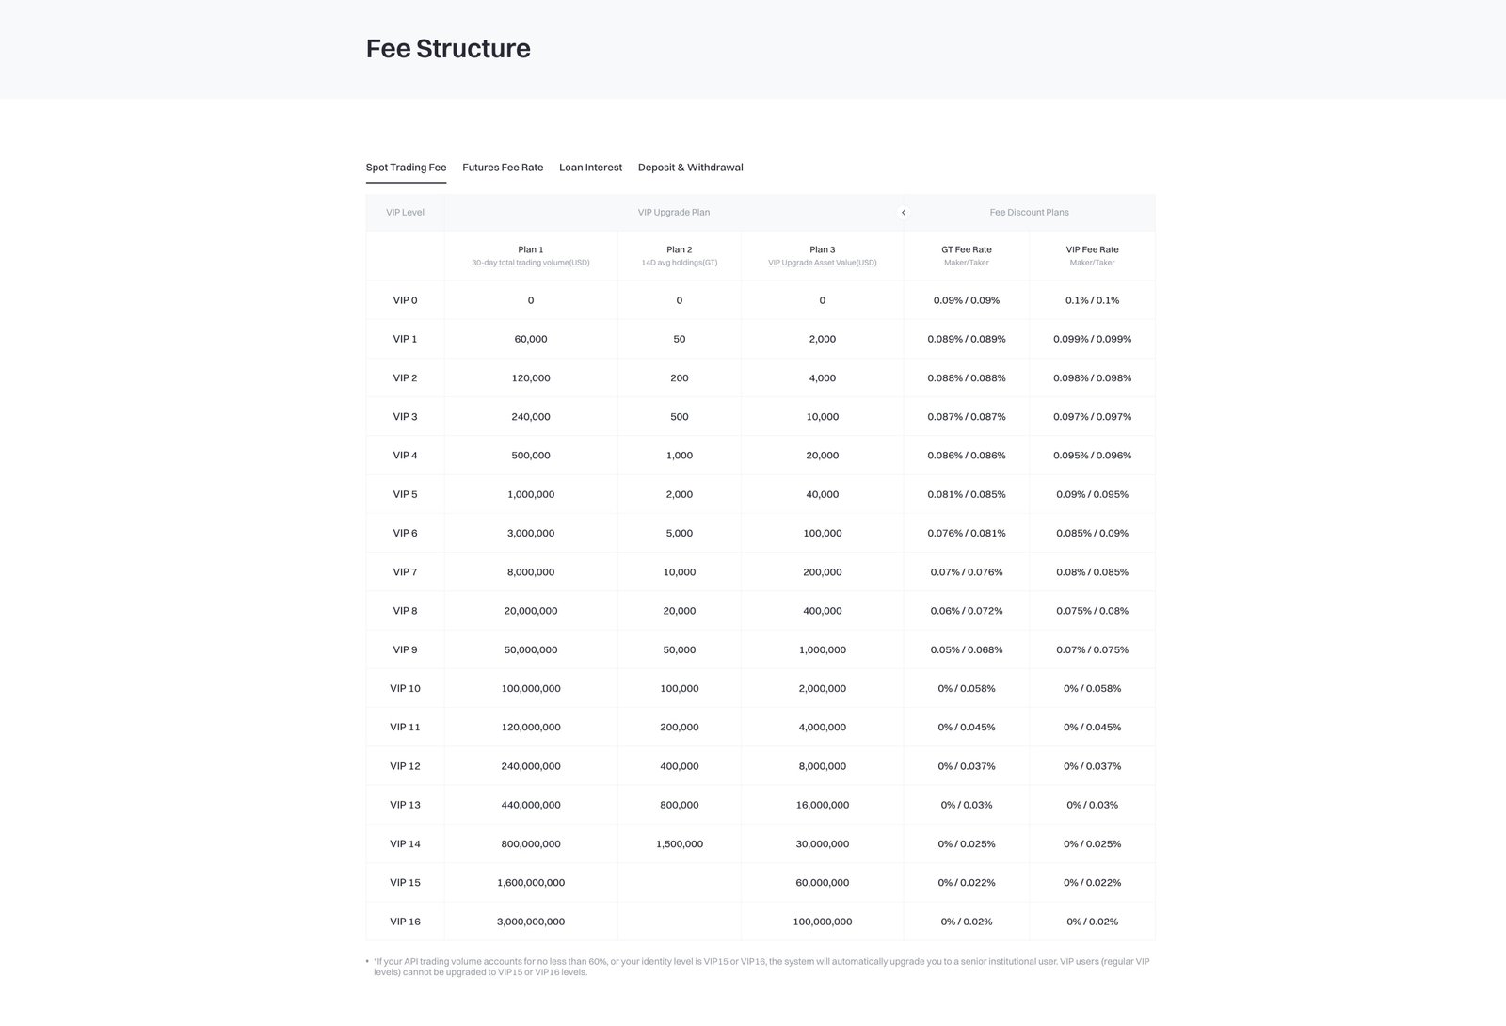Select the VIP Level column header
Image resolution: width=1506 pixels, height=1026 pixels.
405,212
